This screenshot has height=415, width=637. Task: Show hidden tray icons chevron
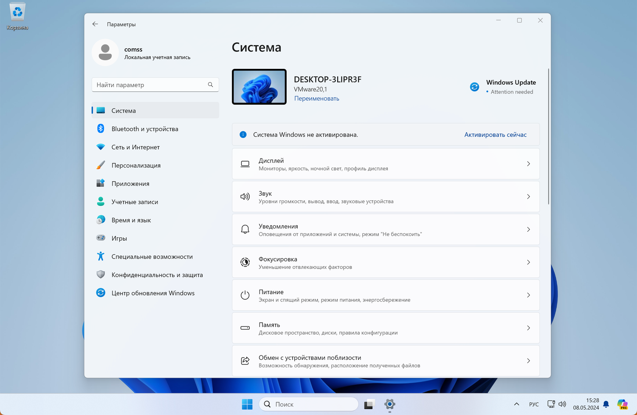click(516, 404)
